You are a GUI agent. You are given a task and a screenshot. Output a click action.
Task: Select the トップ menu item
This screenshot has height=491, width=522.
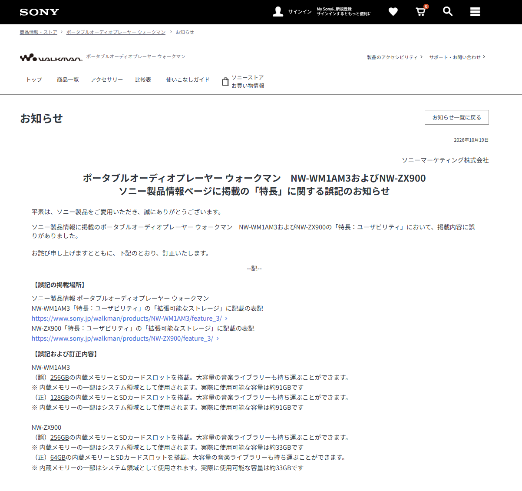click(34, 80)
